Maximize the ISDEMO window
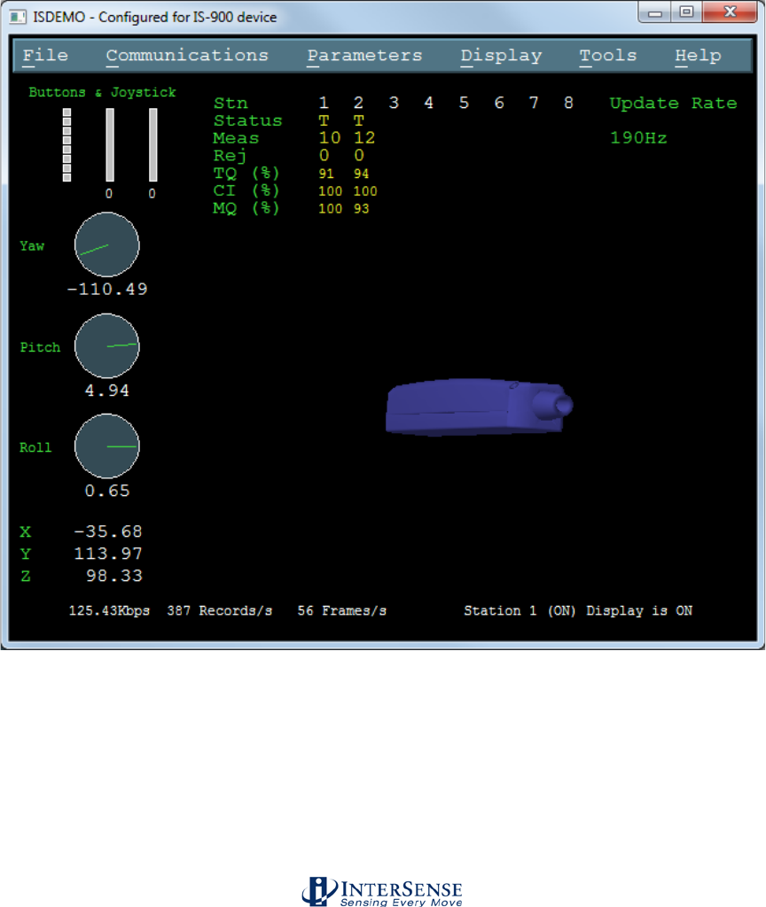Viewport: 766px width, 907px height. tap(687, 12)
